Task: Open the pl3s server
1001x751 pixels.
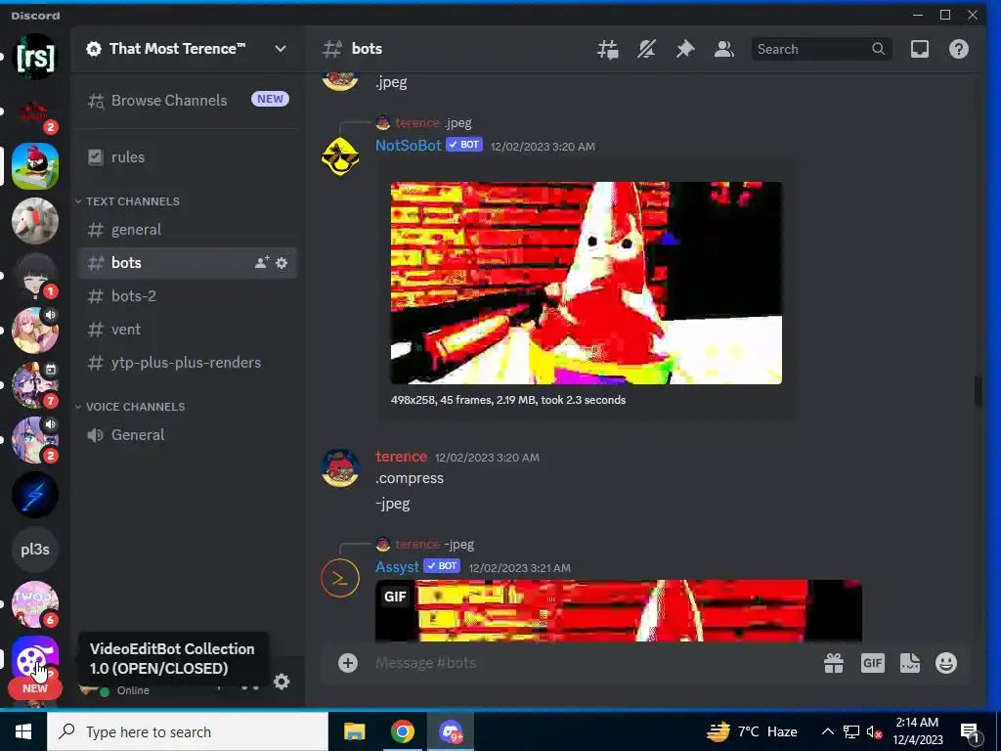Action: [x=35, y=550]
